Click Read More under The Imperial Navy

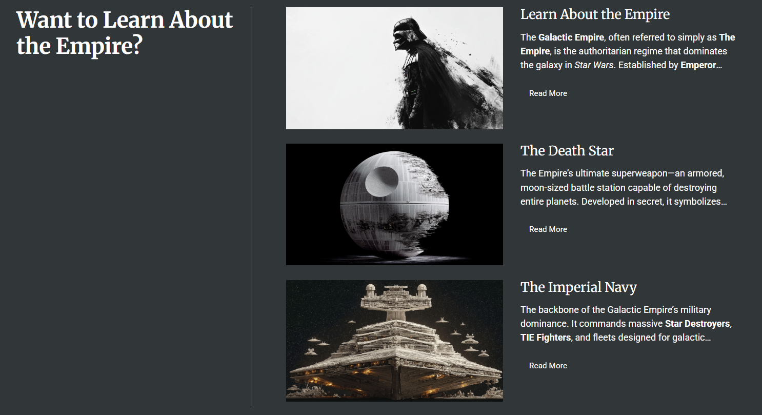548,366
